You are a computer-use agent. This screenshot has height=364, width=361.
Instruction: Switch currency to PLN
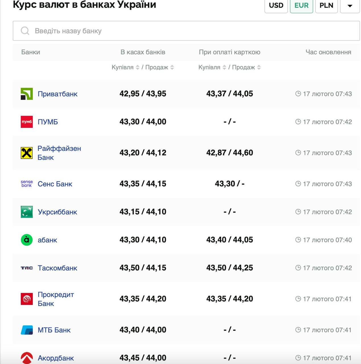point(326,6)
